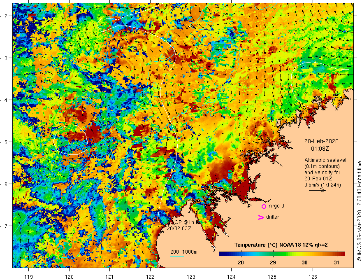Click the latitude label -14
The image size is (362, 280).
pyautogui.click(x=4, y=100)
